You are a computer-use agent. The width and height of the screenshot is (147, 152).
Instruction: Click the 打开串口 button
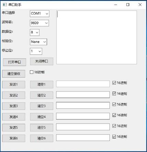tap(14, 62)
